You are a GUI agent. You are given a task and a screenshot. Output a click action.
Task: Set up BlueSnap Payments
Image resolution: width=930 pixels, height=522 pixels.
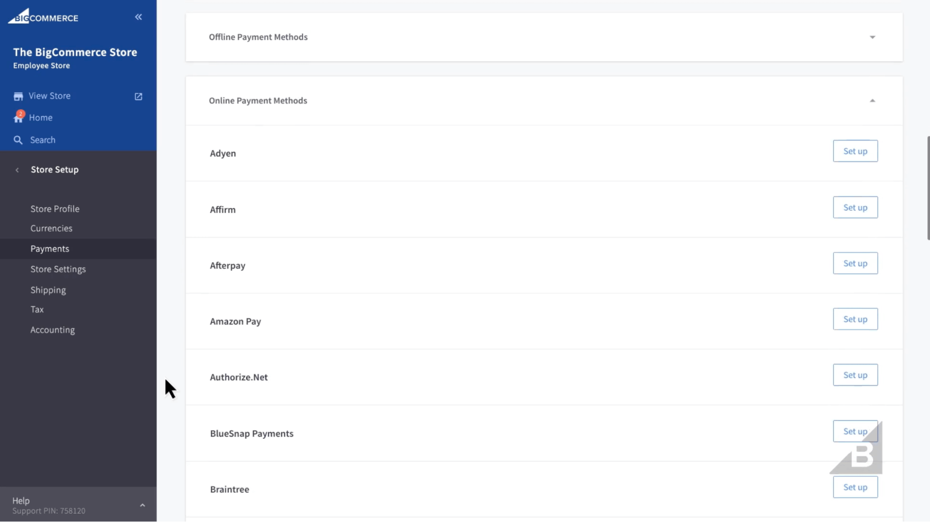855,431
